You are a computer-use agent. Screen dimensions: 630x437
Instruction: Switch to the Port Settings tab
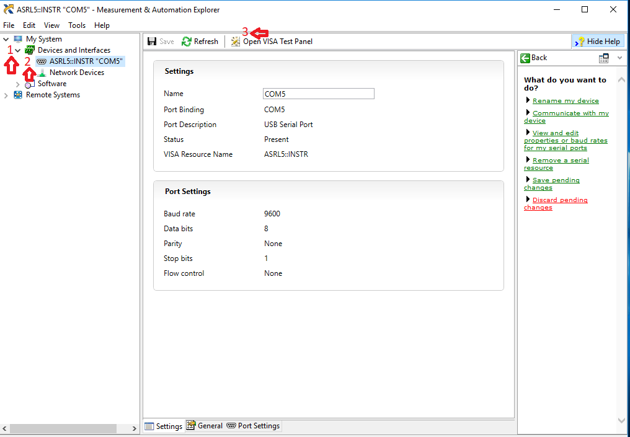(x=253, y=426)
